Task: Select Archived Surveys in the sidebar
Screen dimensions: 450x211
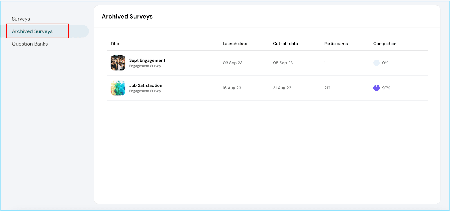Action: (x=32, y=31)
